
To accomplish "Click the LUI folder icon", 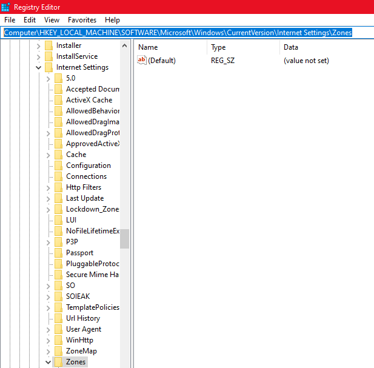I will [x=58, y=220].
